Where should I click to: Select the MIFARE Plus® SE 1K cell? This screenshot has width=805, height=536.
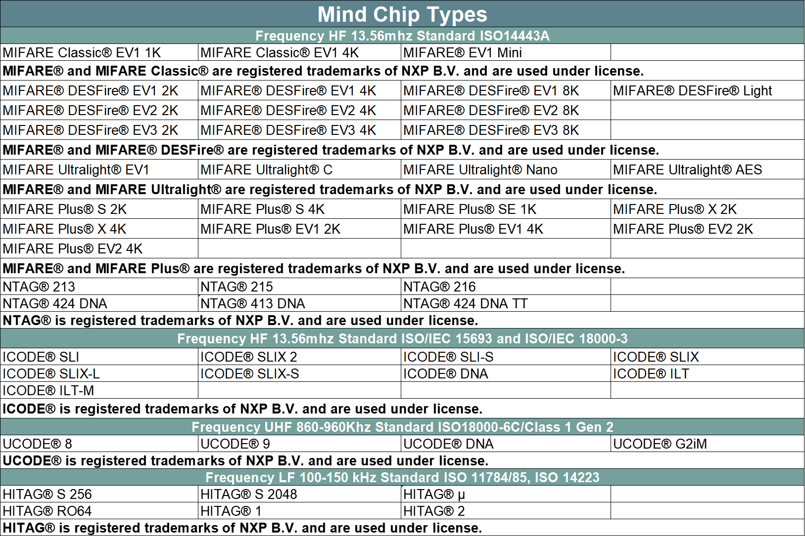[506, 209]
